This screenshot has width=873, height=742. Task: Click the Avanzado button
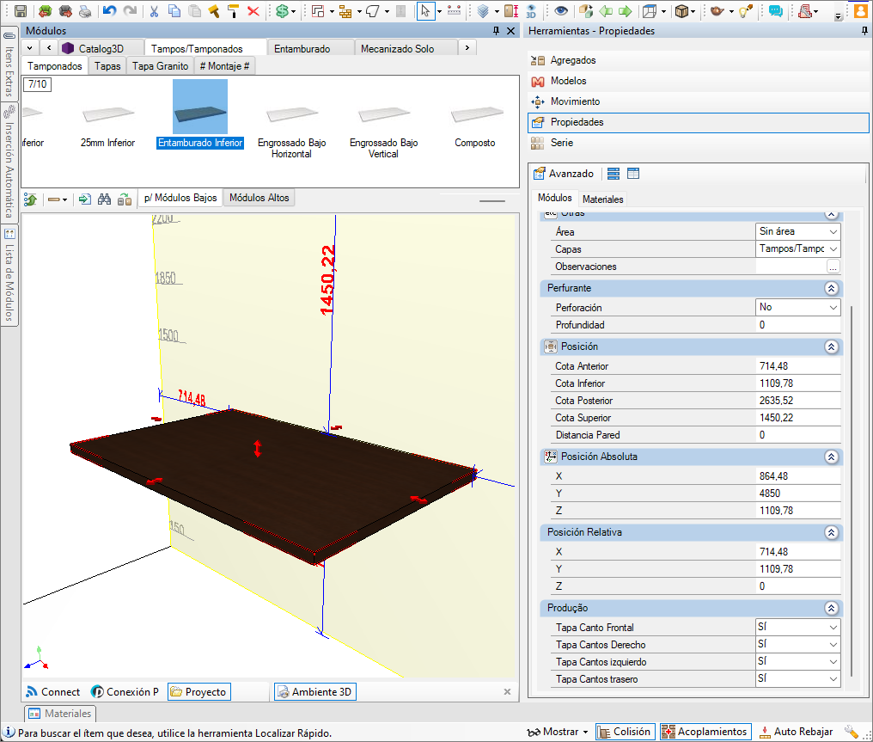coord(564,174)
